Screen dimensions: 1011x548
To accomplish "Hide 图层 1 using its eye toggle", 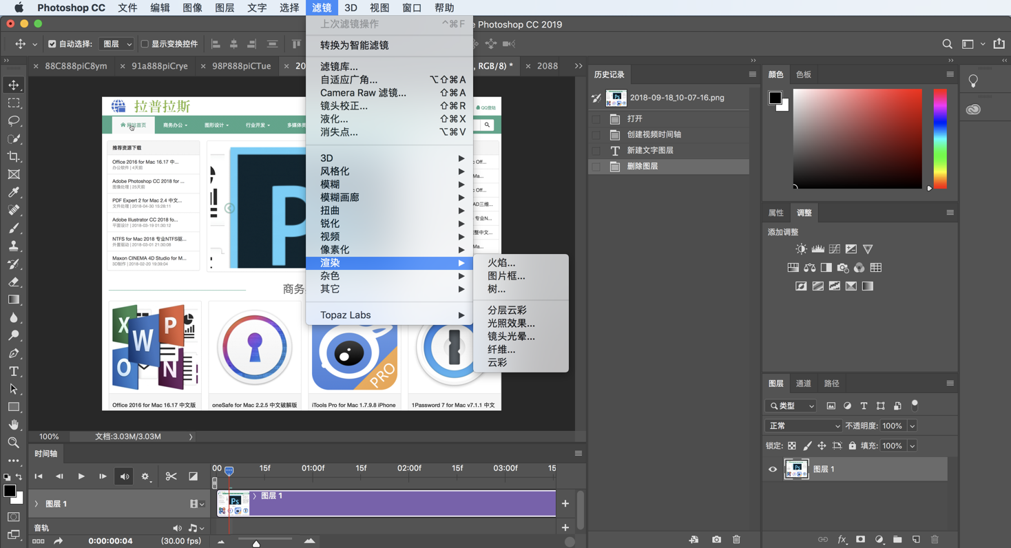I will pyautogui.click(x=772, y=469).
